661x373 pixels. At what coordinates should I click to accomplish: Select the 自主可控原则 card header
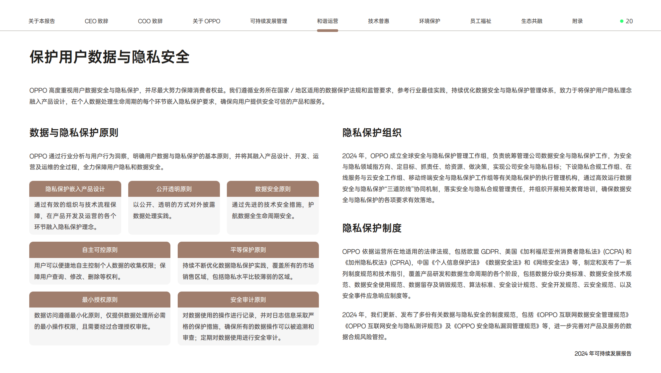tap(100, 250)
